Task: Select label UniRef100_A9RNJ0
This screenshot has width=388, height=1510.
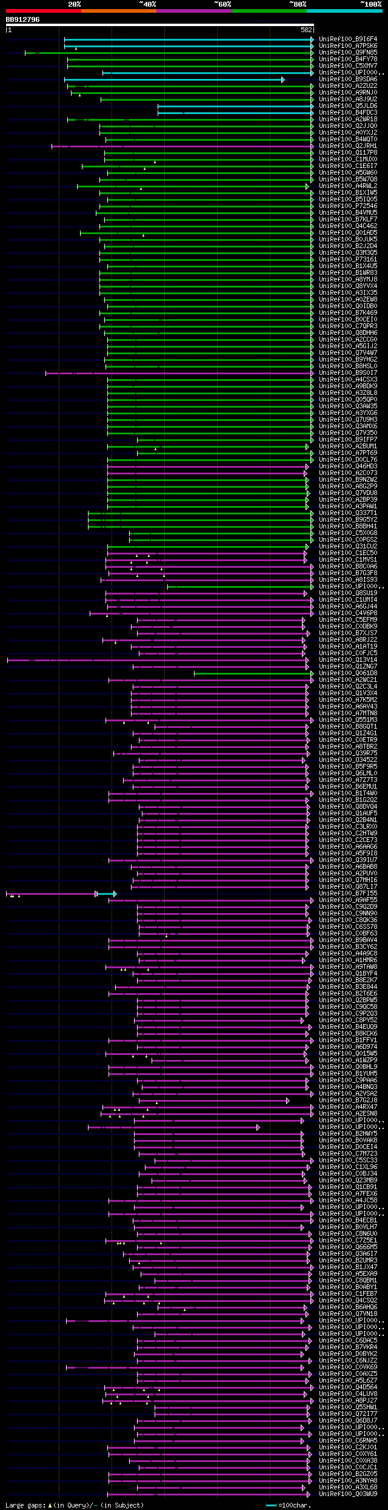Action: pyautogui.click(x=348, y=93)
